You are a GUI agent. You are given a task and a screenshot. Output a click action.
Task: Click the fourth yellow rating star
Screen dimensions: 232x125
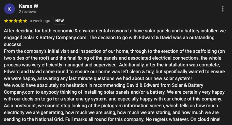click(x=20, y=21)
